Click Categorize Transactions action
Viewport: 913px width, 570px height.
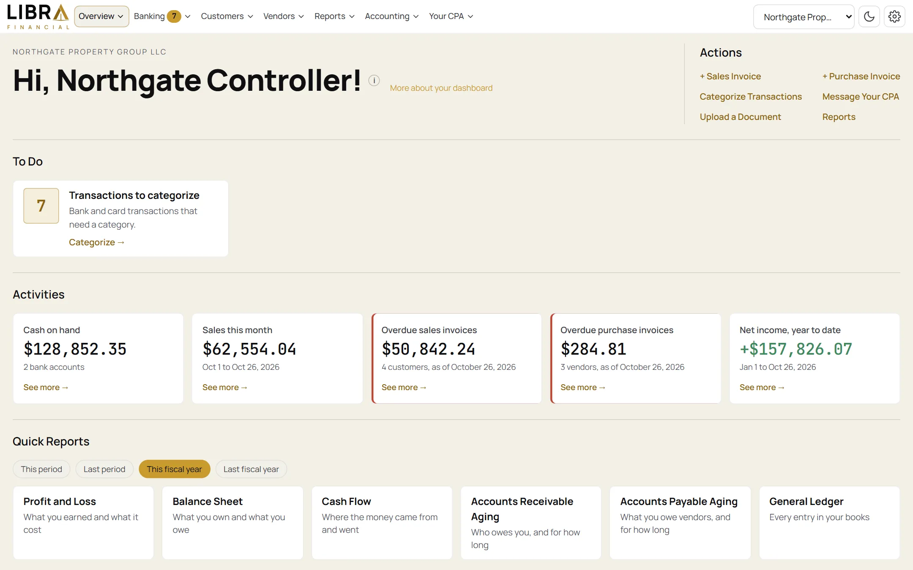coord(751,97)
